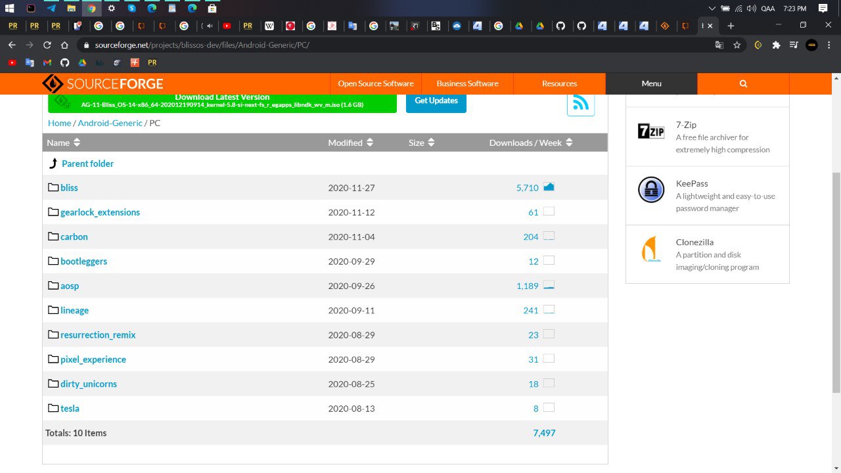Bookmark this page with the star icon

coord(737,45)
